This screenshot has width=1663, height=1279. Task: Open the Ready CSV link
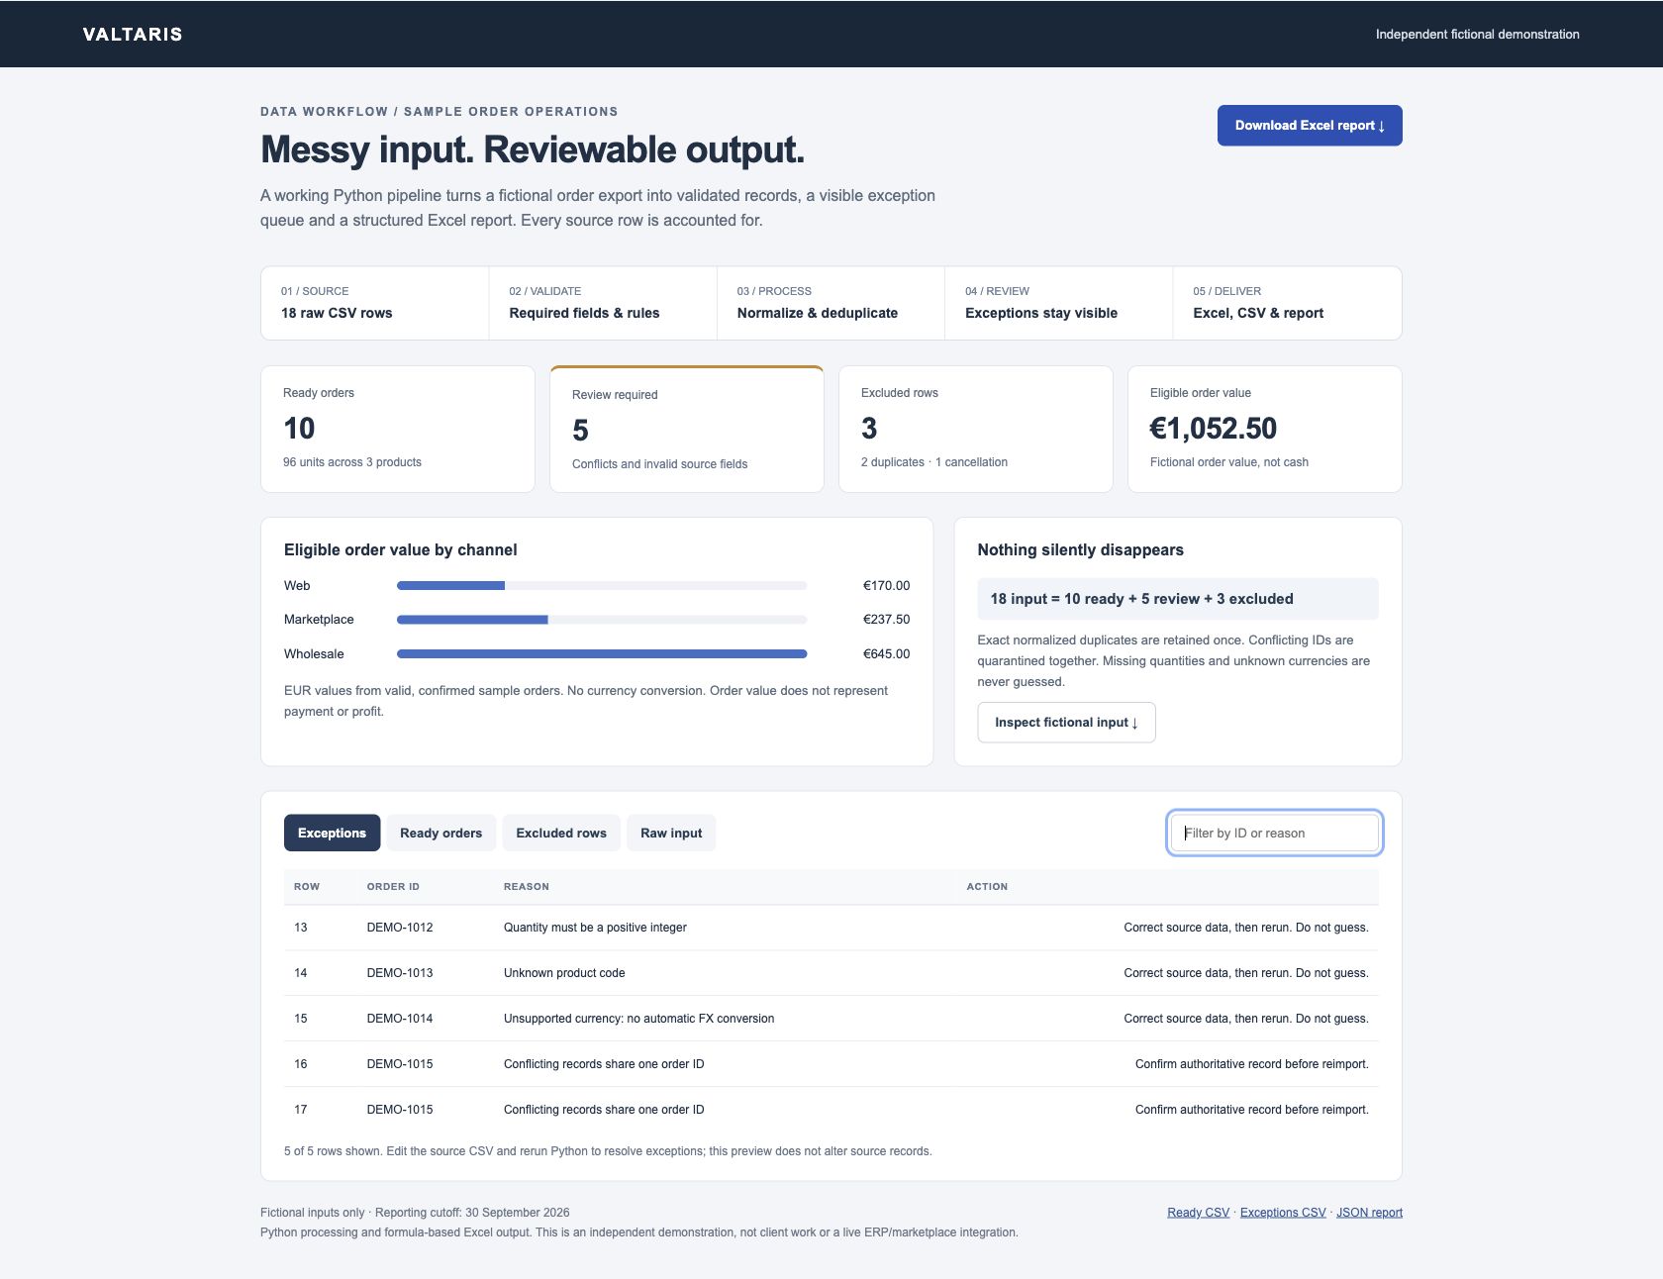[x=1198, y=1213]
